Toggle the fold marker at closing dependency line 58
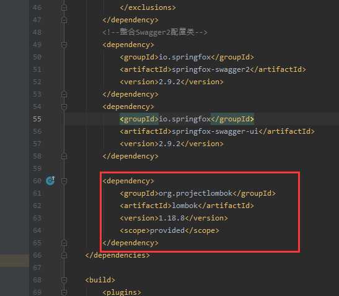Viewport: 339px width, 296px height. 64,156
